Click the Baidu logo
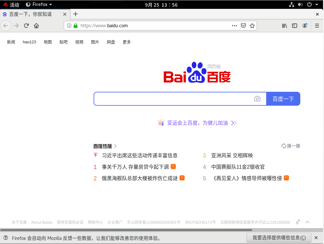This screenshot has height=244, width=324. (x=197, y=72)
